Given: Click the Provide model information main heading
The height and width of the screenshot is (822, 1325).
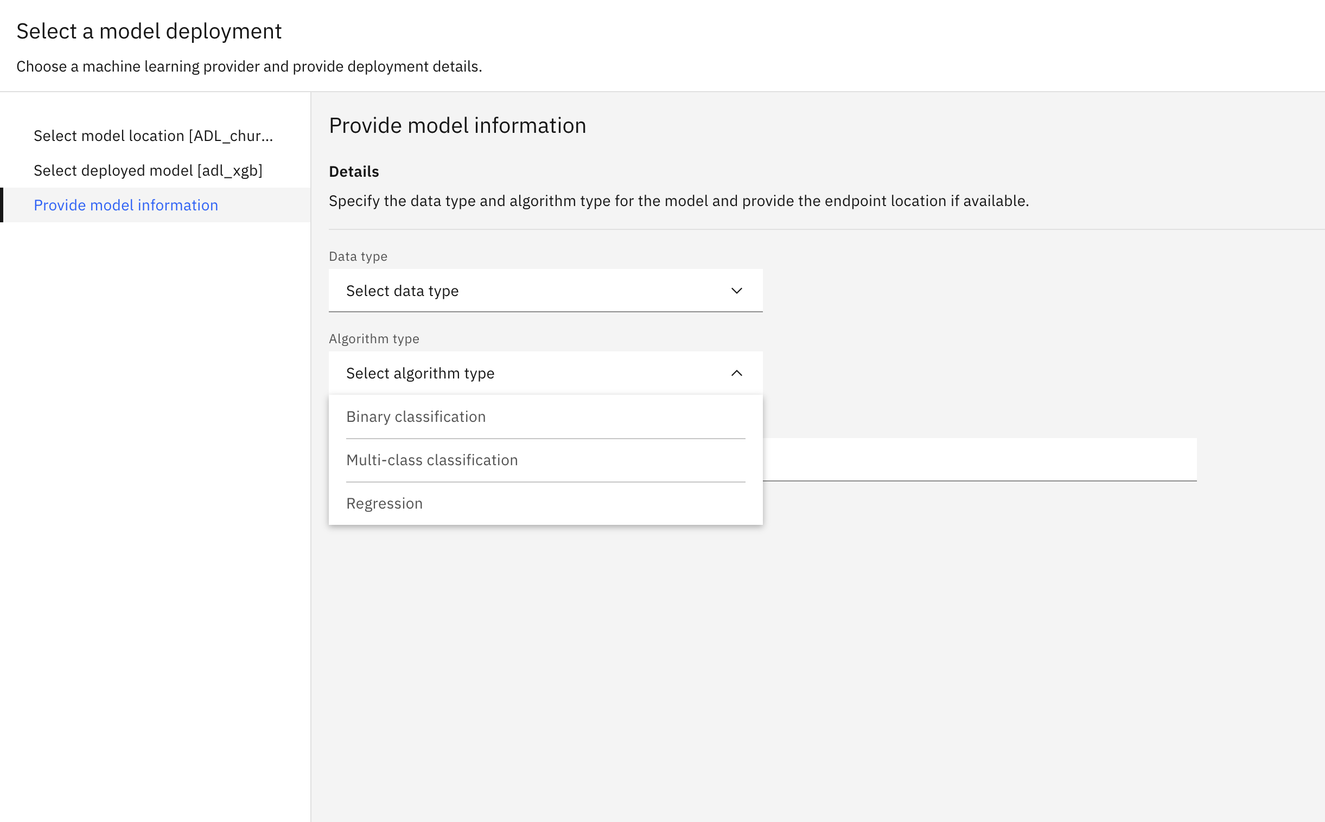Looking at the screenshot, I should 457,126.
